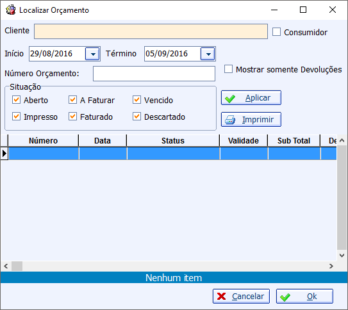Focus the Cliente input field

click(151, 31)
